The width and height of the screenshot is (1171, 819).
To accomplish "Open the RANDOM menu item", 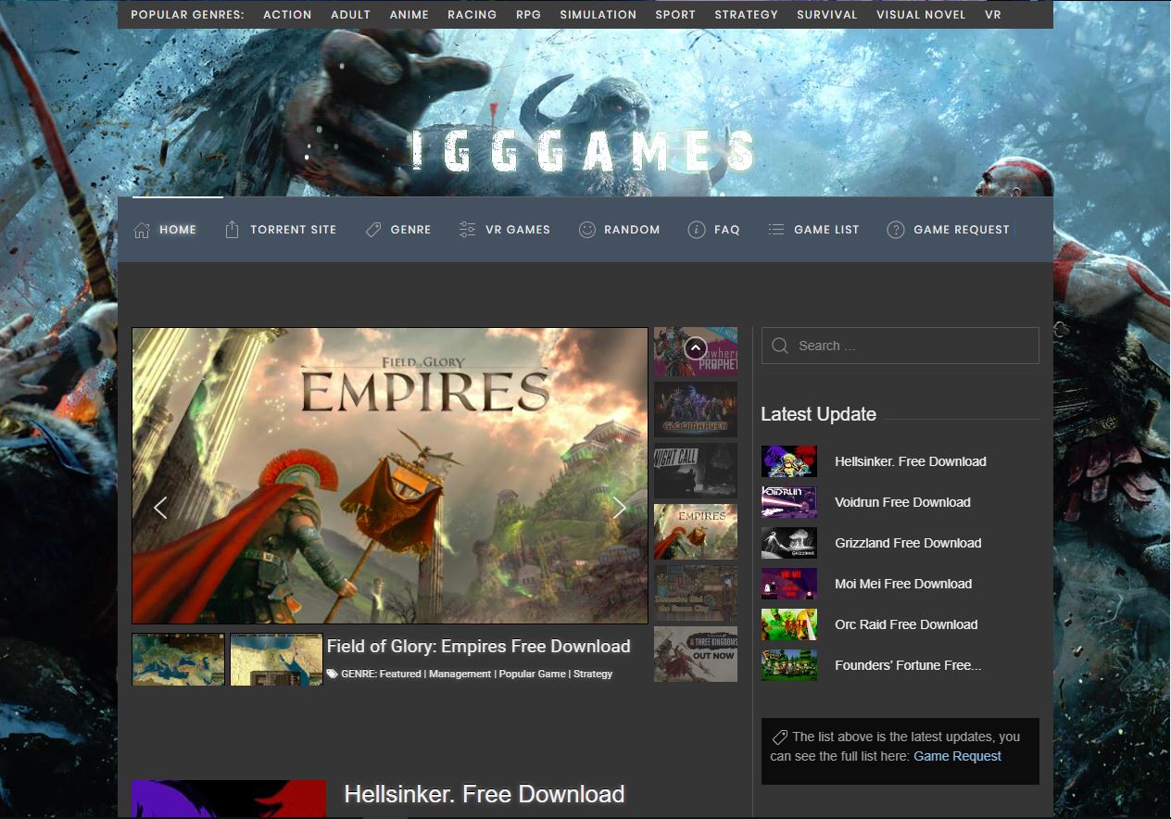I will point(632,230).
